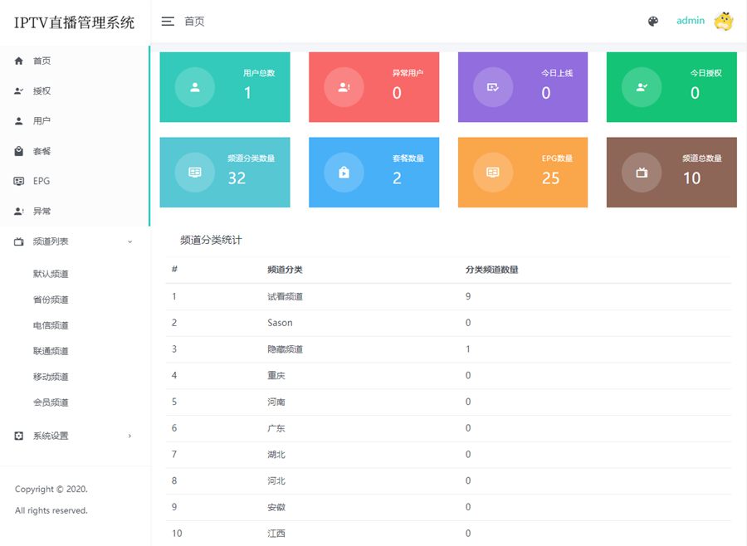Select EPG in the sidebar

click(x=41, y=181)
